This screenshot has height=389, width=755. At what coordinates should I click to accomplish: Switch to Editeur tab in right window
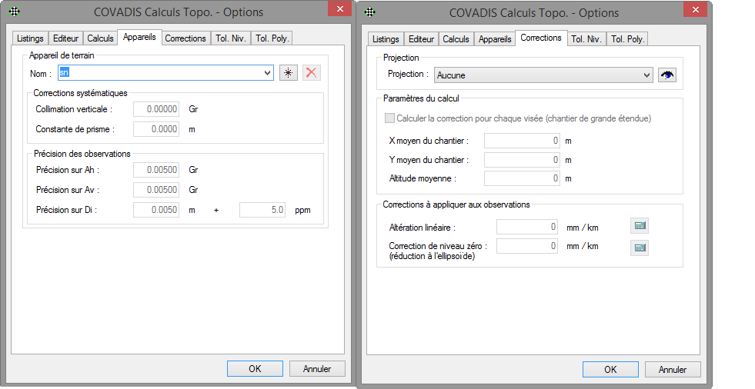pyautogui.click(x=421, y=39)
